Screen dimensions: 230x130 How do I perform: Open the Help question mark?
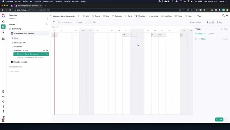pos(3,107)
